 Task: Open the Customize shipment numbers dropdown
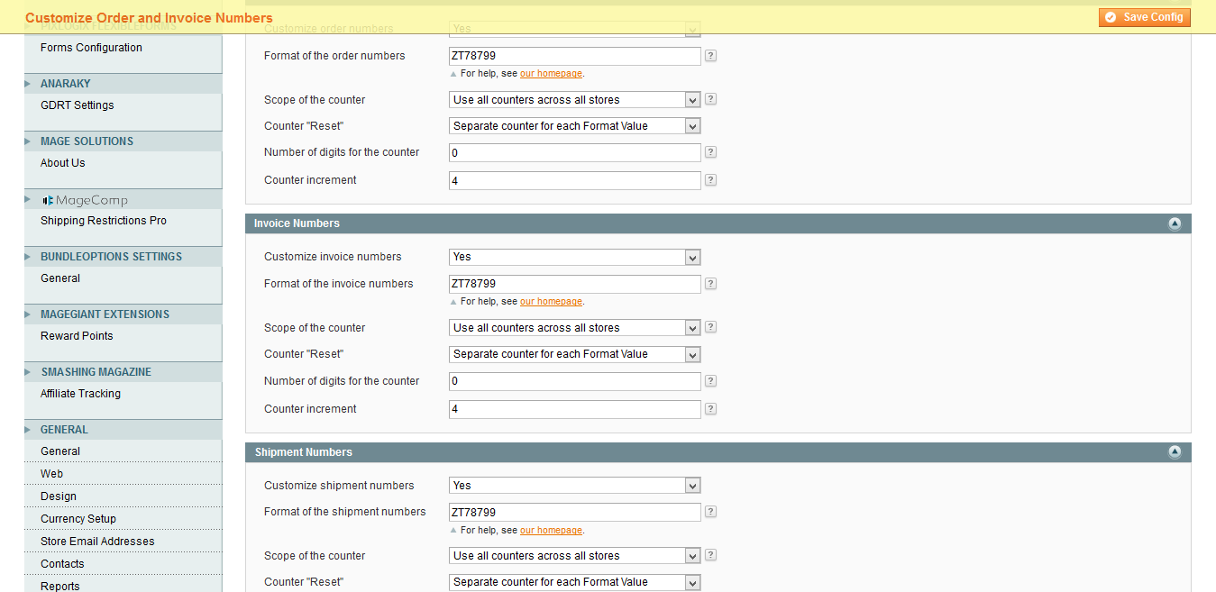click(x=574, y=486)
